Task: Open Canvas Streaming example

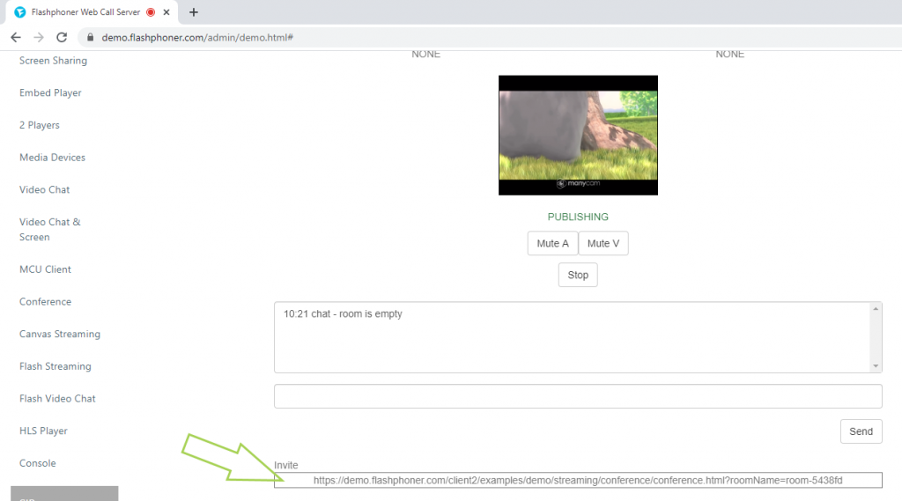Action: click(59, 334)
